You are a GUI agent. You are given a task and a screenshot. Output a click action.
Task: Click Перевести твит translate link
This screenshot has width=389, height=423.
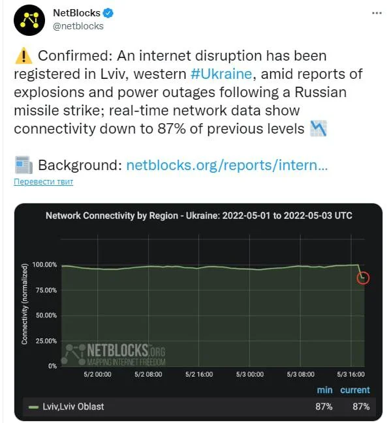(44, 182)
